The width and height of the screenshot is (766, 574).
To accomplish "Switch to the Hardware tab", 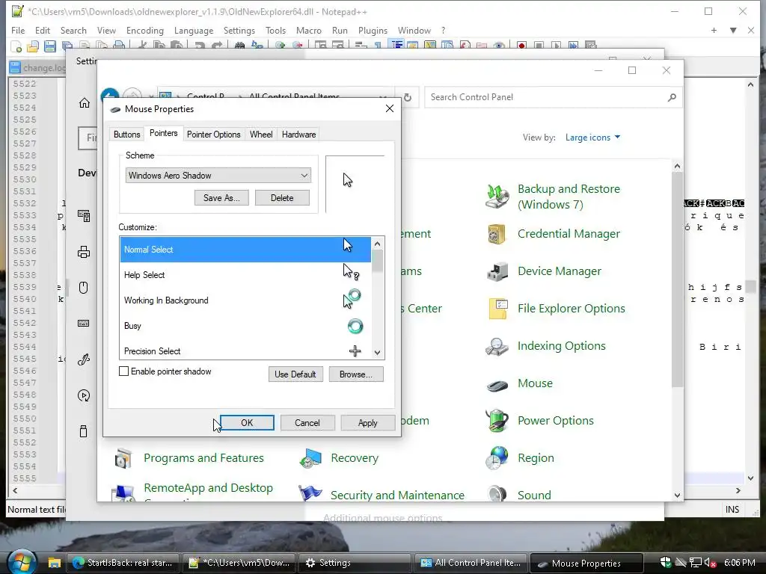I will (x=298, y=135).
